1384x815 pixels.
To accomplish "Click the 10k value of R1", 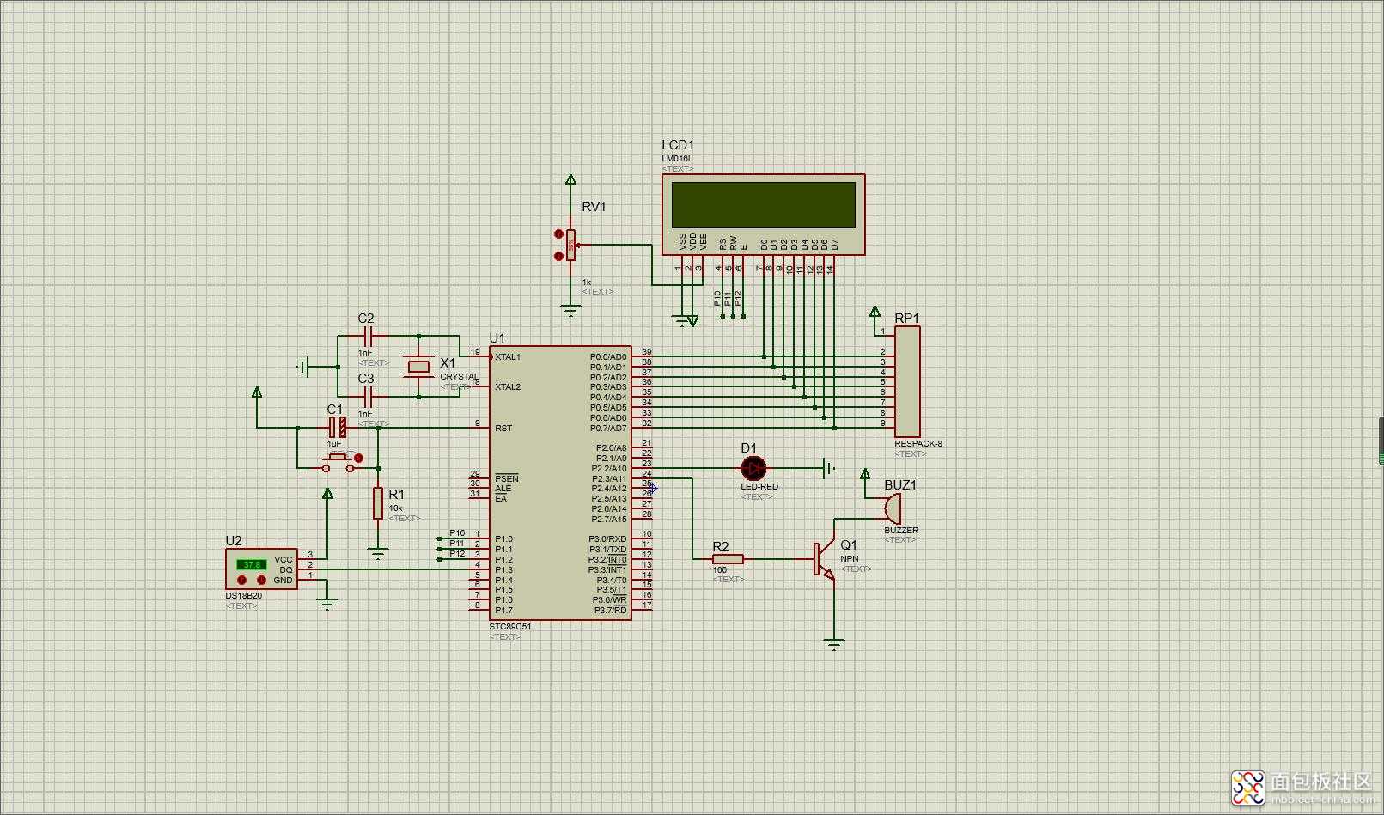I will (x=395, y=508).
